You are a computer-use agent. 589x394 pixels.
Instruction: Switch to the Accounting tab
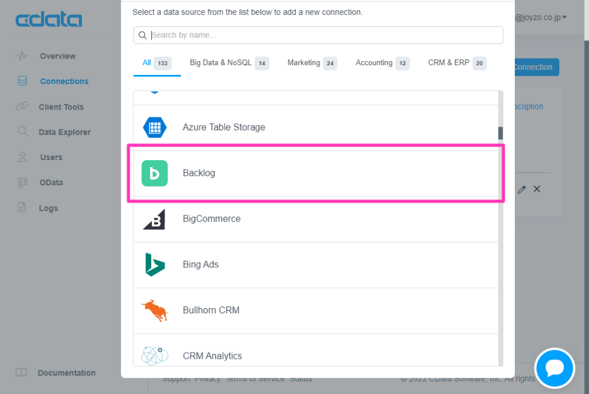tap(382, 63)
